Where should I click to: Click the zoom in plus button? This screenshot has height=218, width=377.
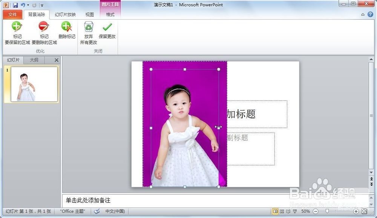click(x=356, y=211)
